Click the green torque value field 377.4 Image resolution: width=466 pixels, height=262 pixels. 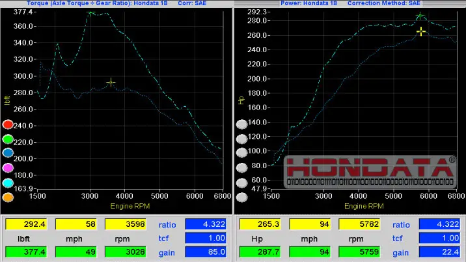point(26,252)
